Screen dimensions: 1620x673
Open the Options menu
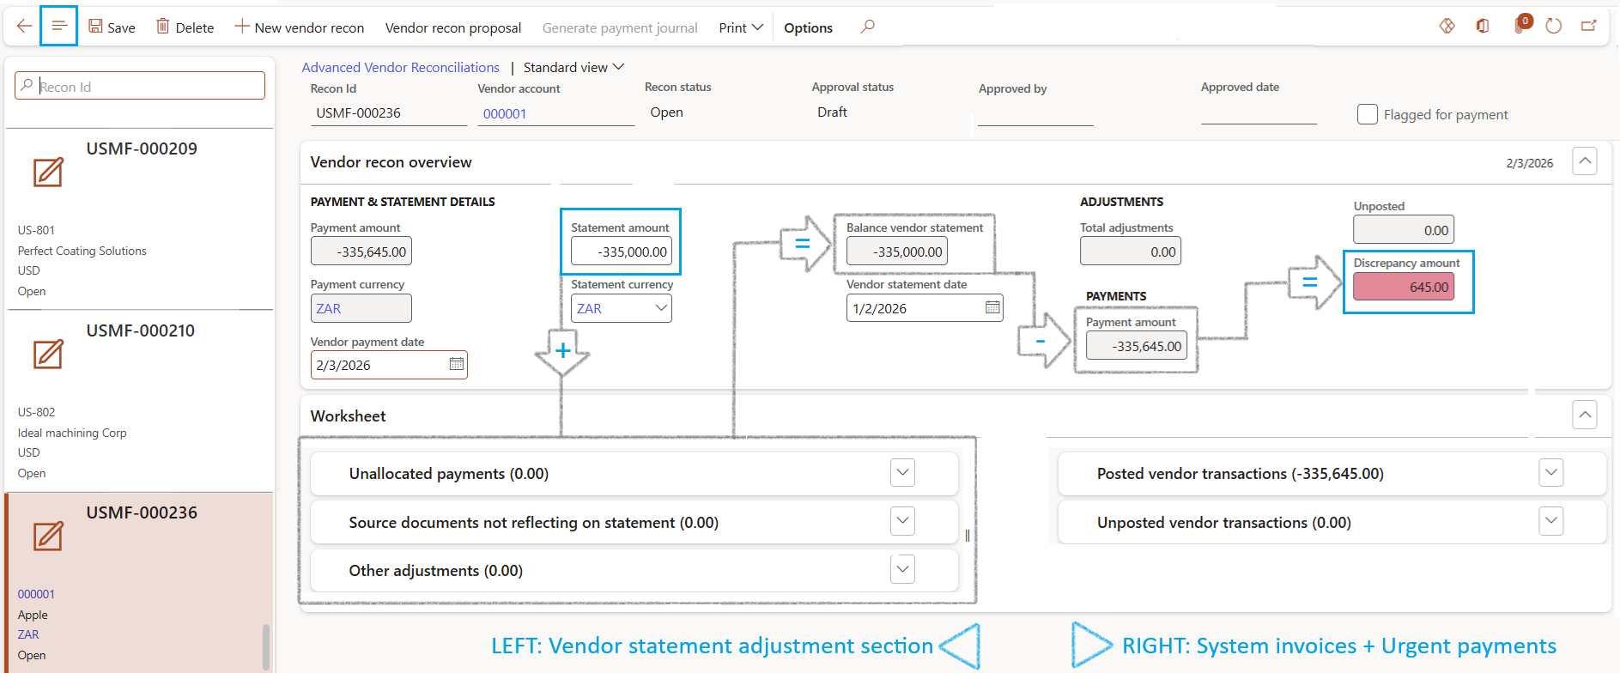tap(808, 27)
